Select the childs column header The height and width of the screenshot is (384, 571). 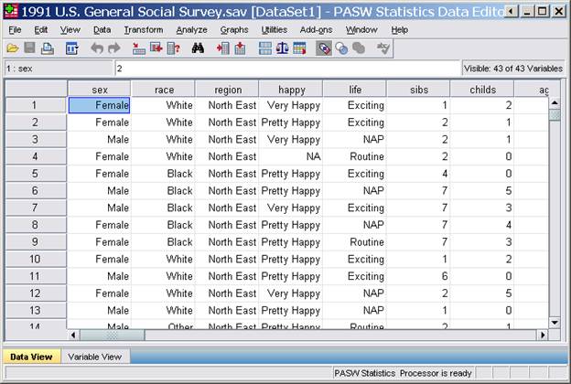(482, 90)
